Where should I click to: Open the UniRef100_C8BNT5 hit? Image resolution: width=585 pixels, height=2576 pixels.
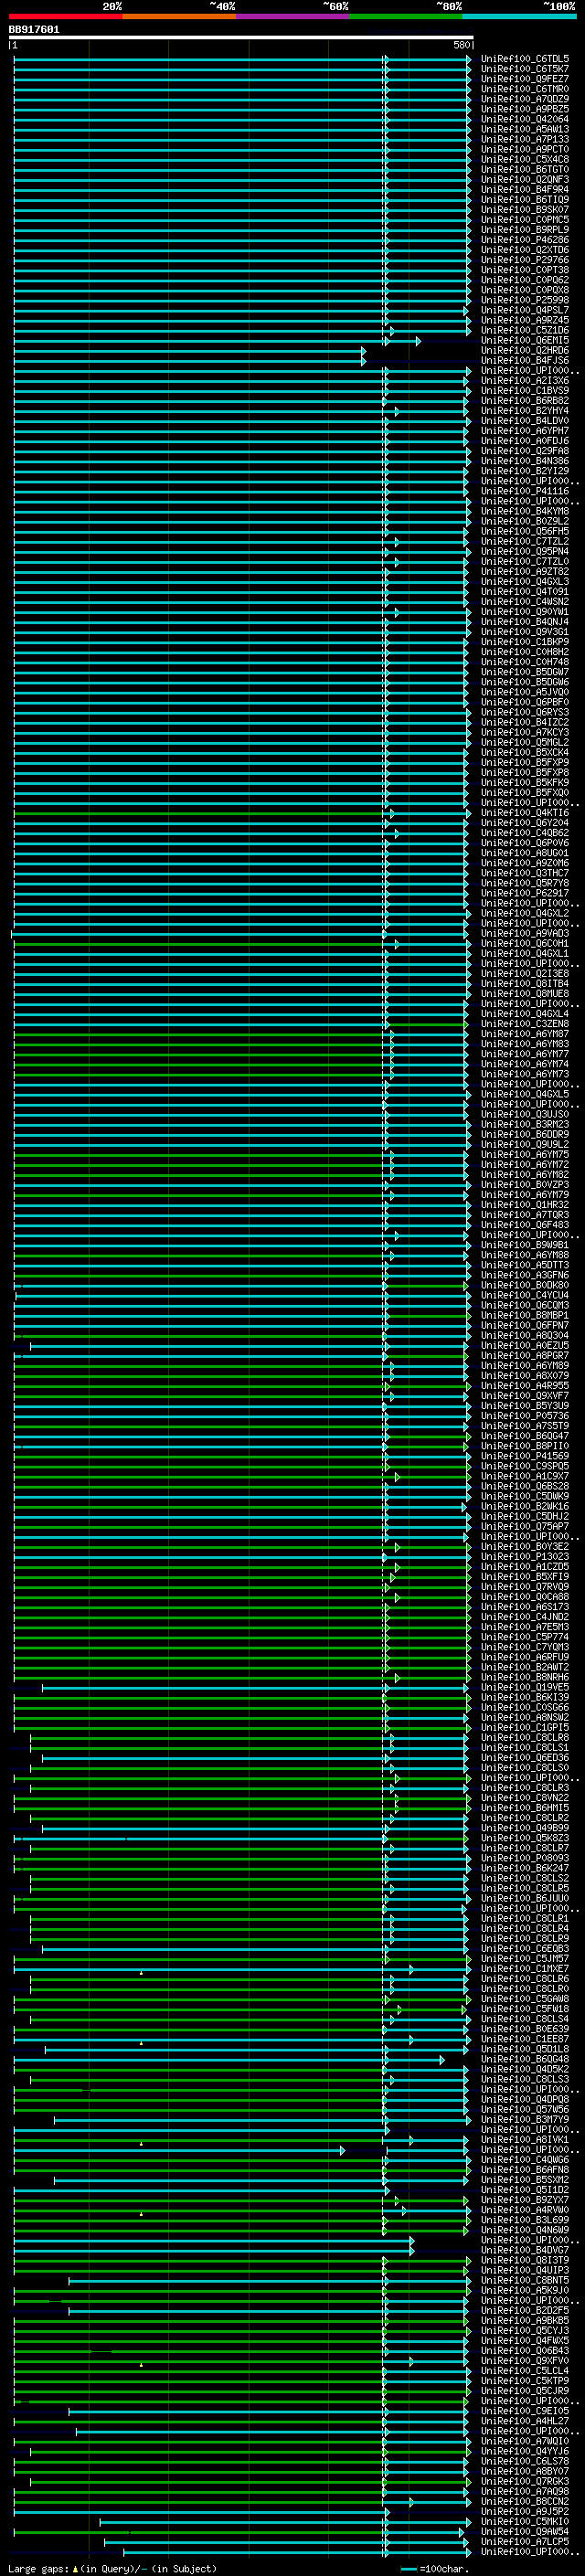(525, 2280)
